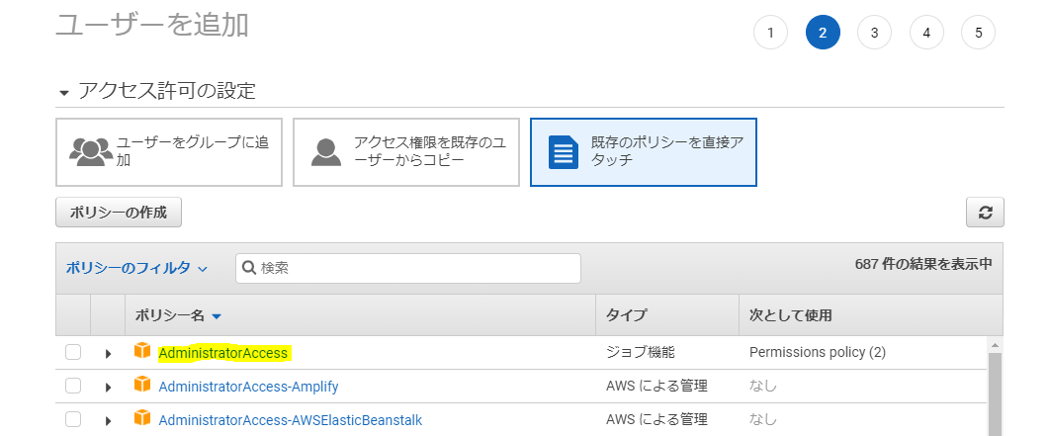1049x436 pixels.
Task: Click the orange box icon beside AdministratorAccess
Action: pos(142,350)
